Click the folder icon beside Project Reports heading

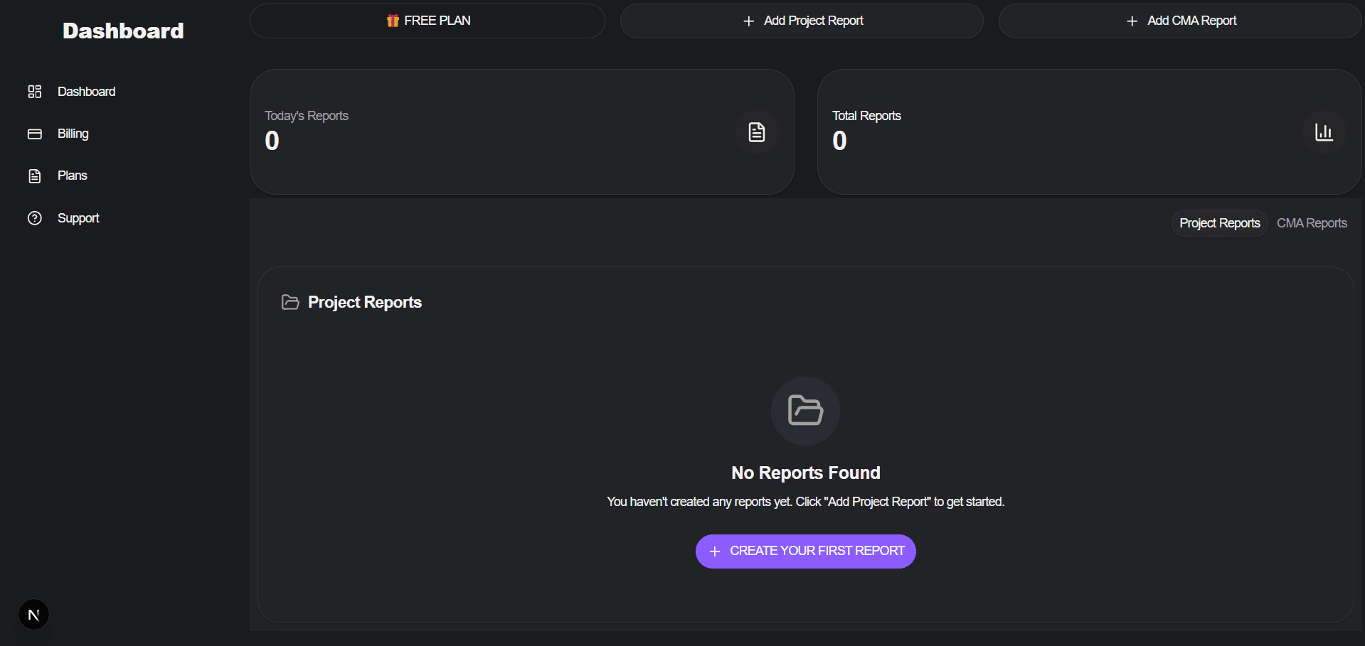coord(290,302)
